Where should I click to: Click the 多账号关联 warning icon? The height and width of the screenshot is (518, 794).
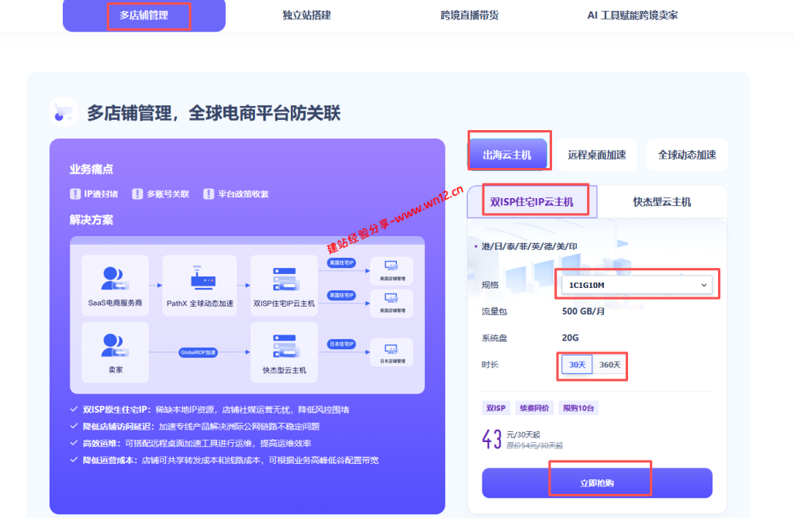(137, 194)
